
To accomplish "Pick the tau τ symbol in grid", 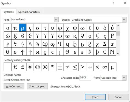I will (x=45, y=28).
